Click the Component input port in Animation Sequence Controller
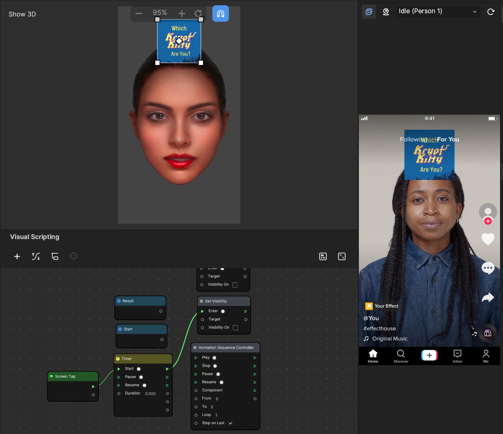 [x=195, y=390]
